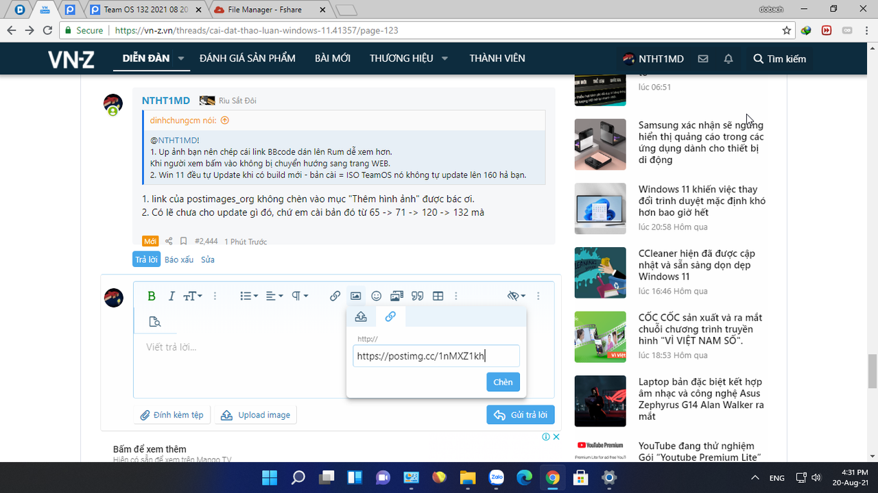Click the share icon on post #2,444
Image resolution: width=878 pixels, height=493 pixels.
(x=169, y=241)
